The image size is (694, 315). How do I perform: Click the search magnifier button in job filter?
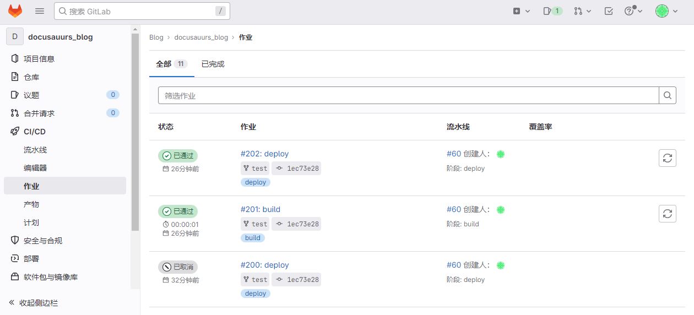point(668,95)
